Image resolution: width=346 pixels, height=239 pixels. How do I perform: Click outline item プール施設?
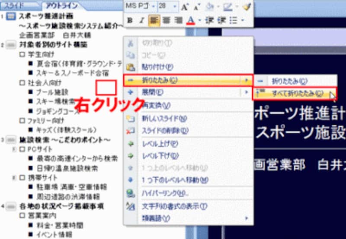pos(52,92)
